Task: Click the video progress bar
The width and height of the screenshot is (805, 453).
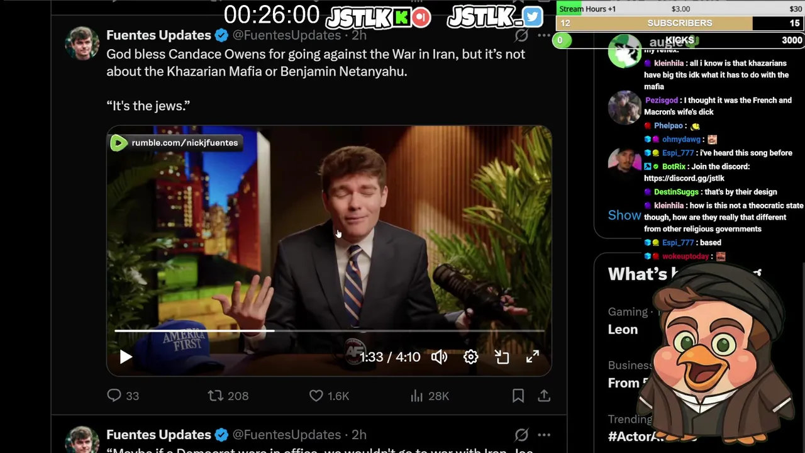Action: (x=329, y=330)
